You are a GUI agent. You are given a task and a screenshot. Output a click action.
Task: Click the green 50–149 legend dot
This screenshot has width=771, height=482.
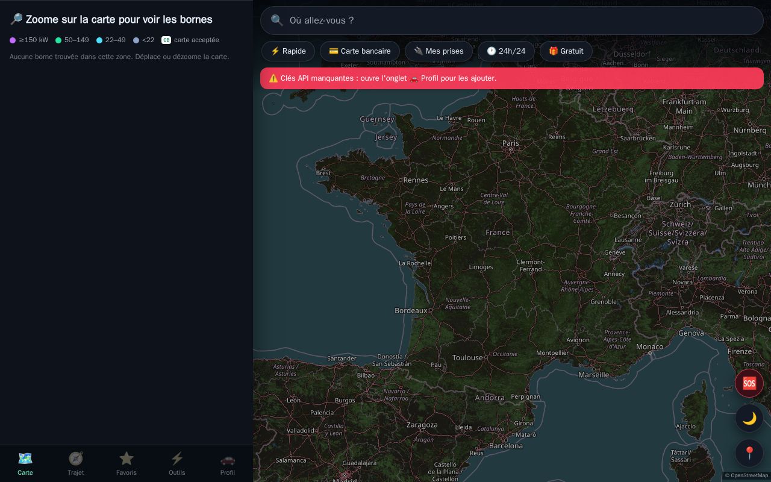[58, 40]
